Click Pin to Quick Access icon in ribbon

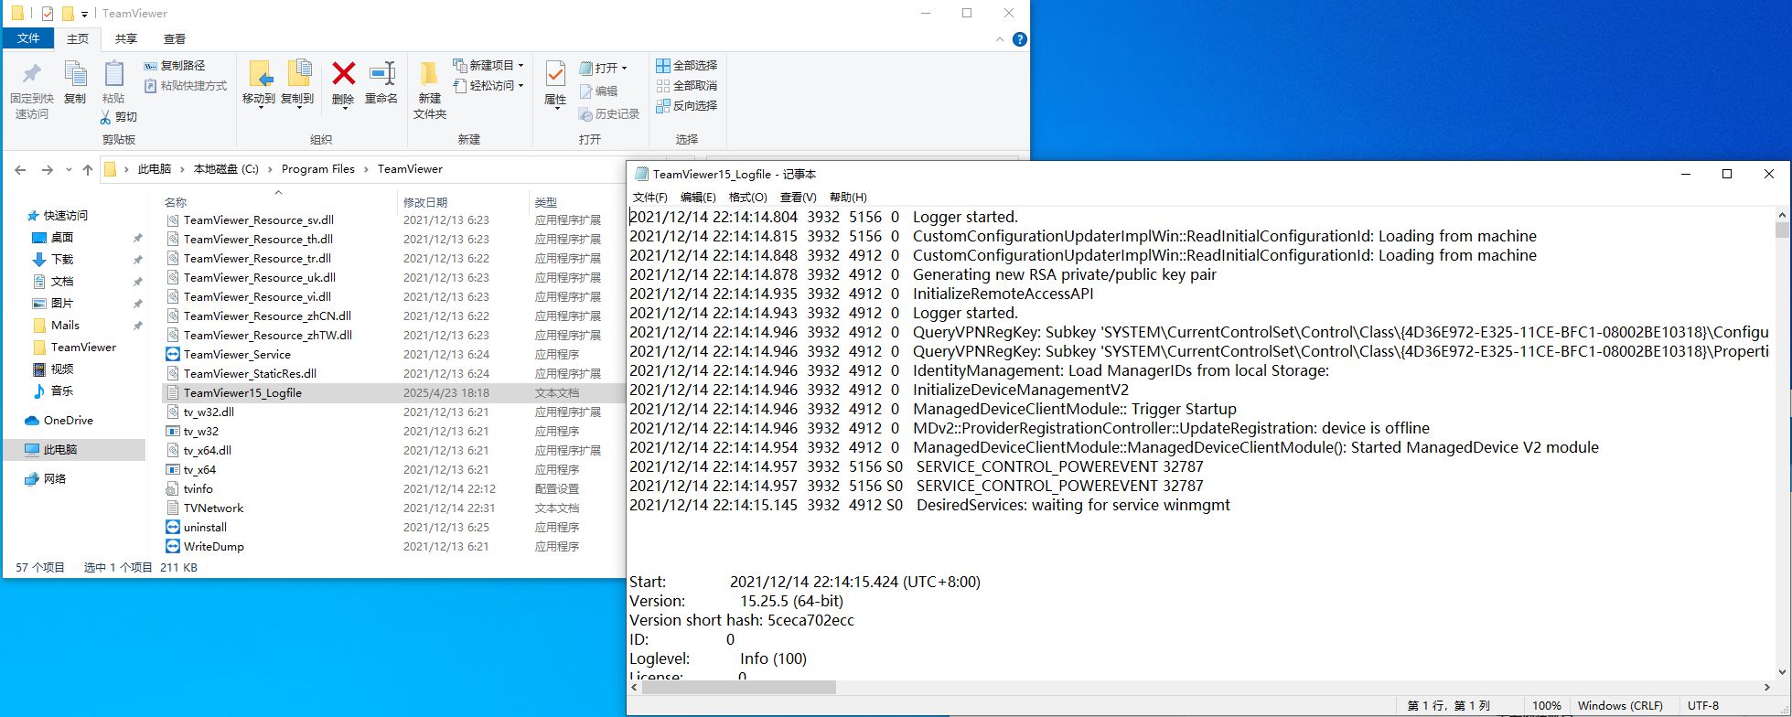[32, 74]
